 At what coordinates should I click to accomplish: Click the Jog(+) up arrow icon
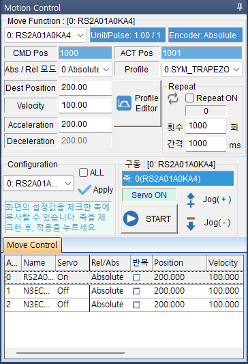(x=191, y=200)
